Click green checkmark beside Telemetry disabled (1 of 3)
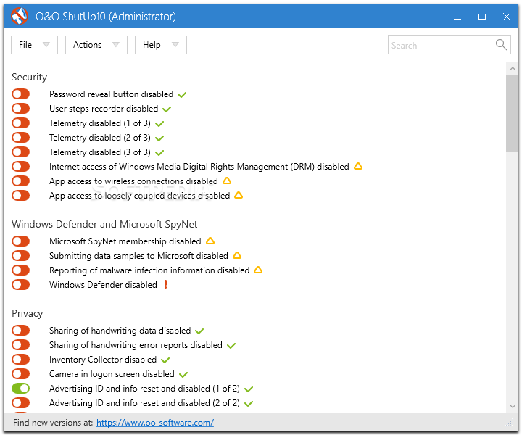Image resolution: width=522 pixels, height=435 pixels. point(159,124)
